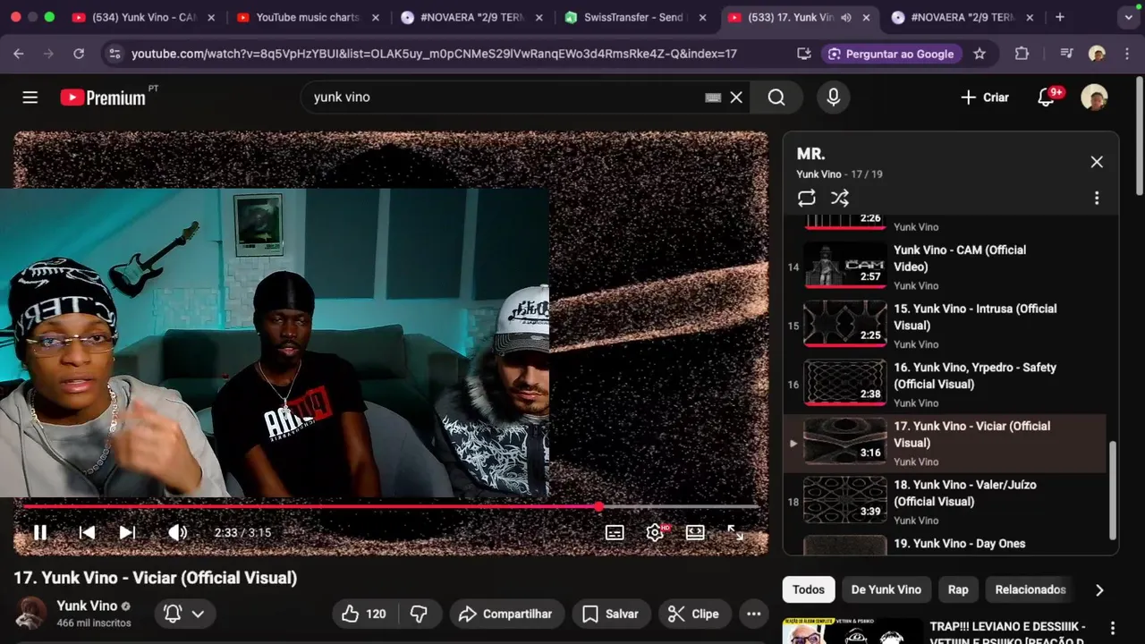Click the playlist panel scrollbar
Image resolution: width=1145 pixels, height=644 pixels.
[x=1114, y=490]
